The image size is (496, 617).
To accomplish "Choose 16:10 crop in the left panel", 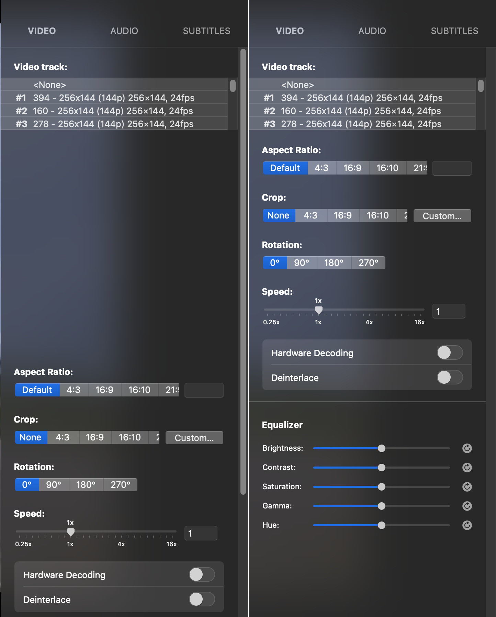I will (x=130, y=437).
